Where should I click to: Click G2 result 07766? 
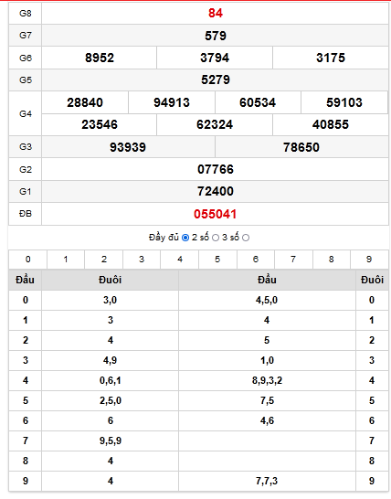pos(216,169)
